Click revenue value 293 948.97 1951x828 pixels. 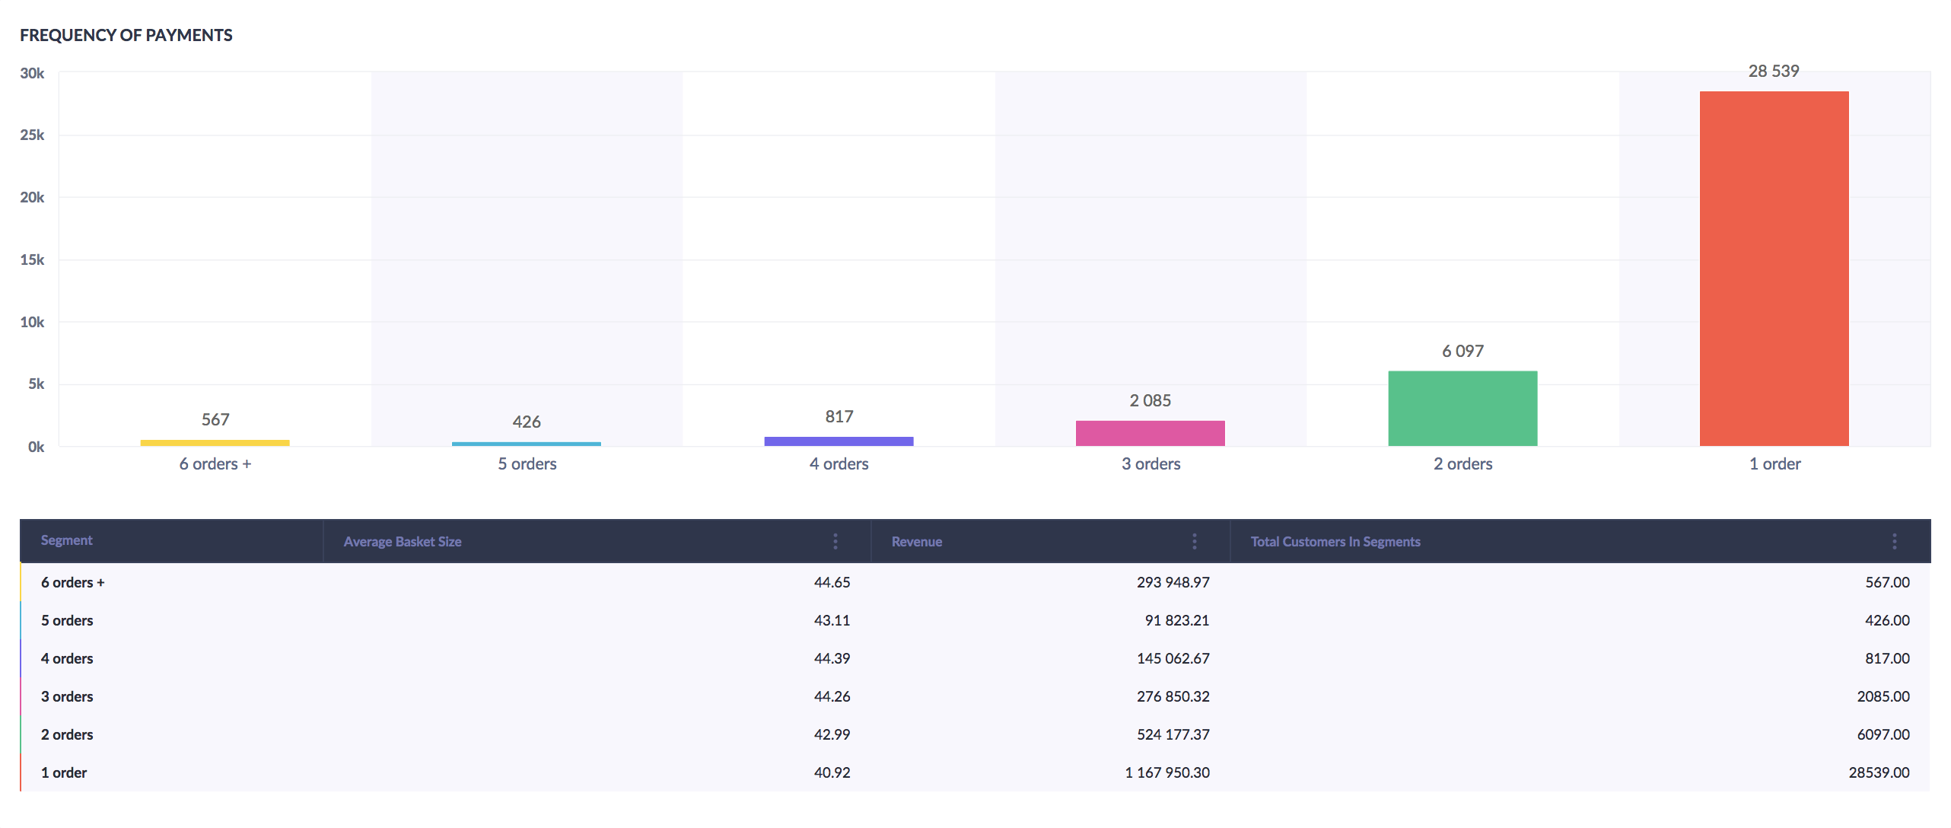[1173, 582]
